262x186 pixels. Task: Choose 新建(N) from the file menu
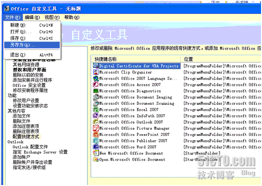click(32, 25)
